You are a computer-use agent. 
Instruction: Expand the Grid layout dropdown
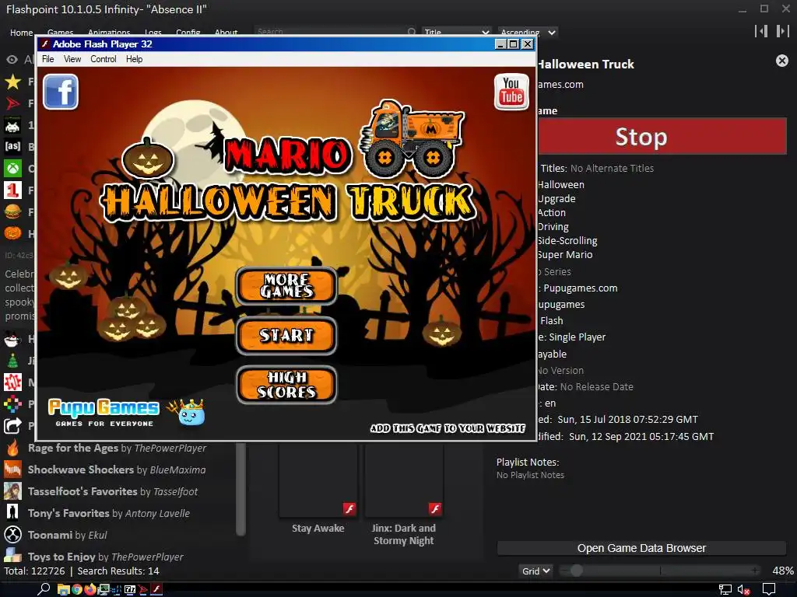[535, 571]
